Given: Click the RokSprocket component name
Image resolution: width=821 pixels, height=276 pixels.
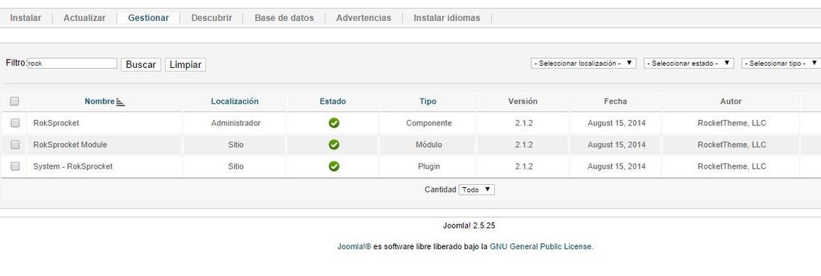Looking at the screenshot, I should coord(56,123).
